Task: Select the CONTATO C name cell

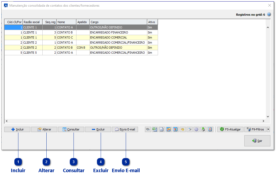Action: [x=66, y=37]
